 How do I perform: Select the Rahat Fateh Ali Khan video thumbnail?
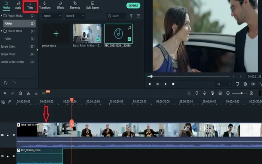(x=87, y=34)
